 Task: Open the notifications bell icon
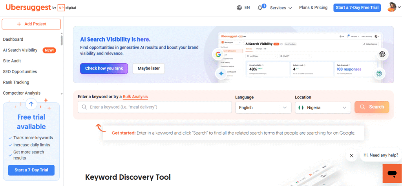pyautogui.click(x=260, y=8)
